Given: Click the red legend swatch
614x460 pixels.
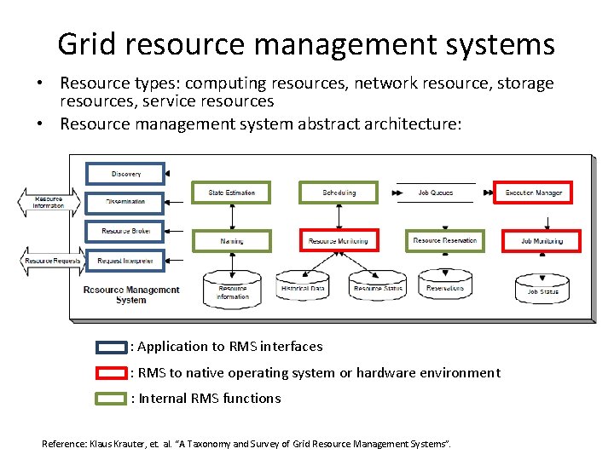Looking at the screenshot, I should click(112, 373).
